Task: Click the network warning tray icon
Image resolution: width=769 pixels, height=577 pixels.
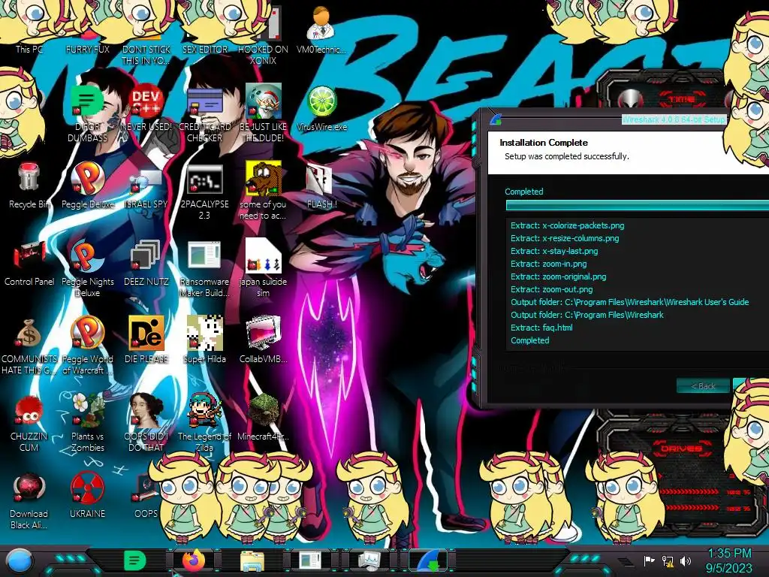Action: click(668, 560)
